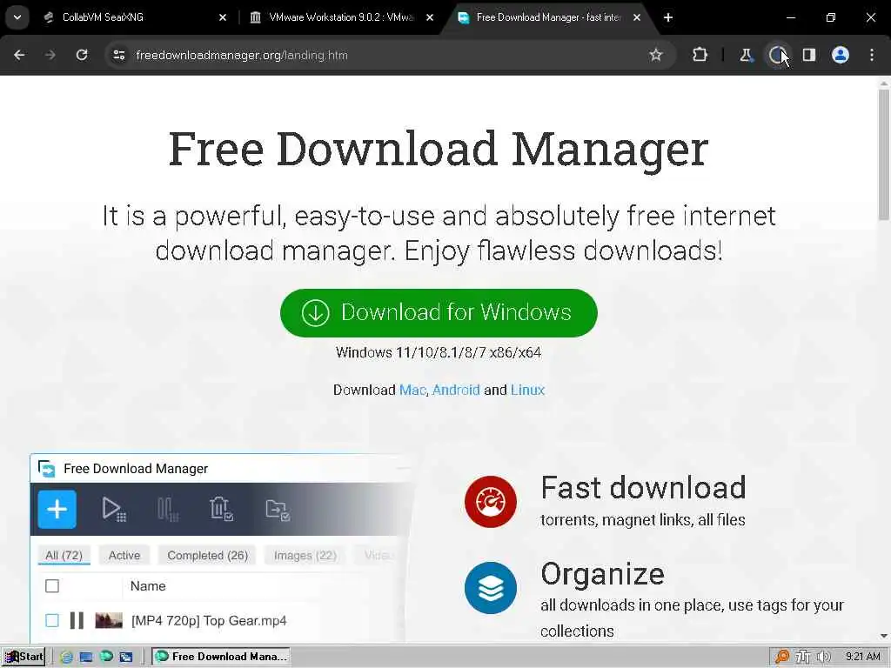Click the network tray icon
This screenshot has height=668, width=891.
[x=802, y=657]
